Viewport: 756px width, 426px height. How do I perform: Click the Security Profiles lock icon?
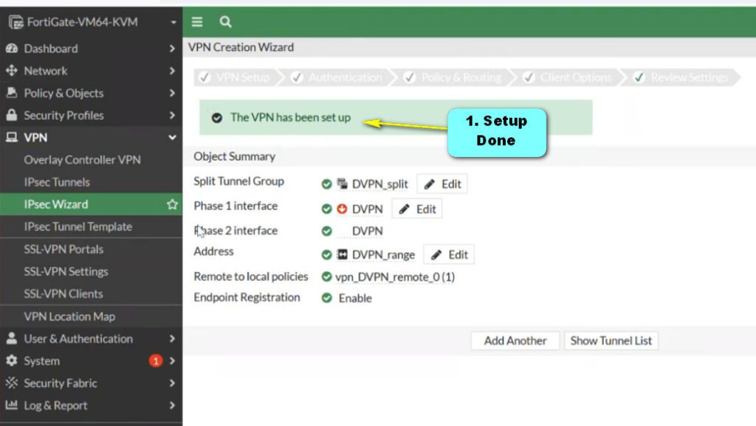12,115
